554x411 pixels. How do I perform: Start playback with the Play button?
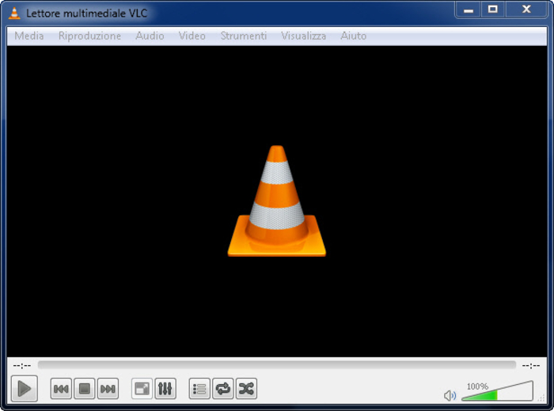pyautogui.click(x=24, y=388)
